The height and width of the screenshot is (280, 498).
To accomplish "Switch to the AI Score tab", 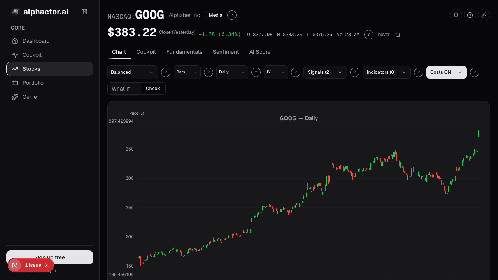I will pyautogui.click(x=260, y=52).
